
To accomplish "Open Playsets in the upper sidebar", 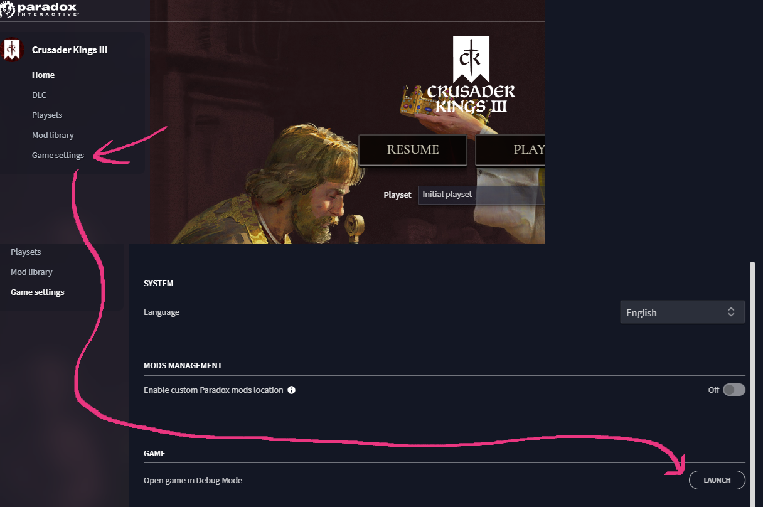I will (x=47, y=115).
